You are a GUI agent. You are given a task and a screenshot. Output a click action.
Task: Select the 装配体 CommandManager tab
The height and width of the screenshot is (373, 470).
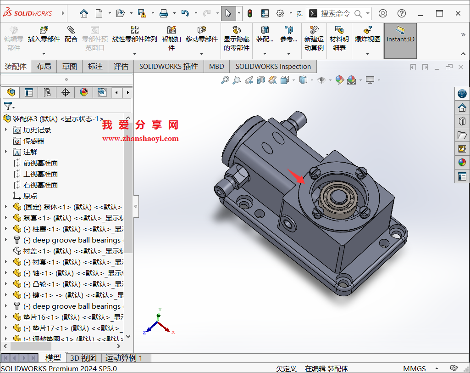16,66
